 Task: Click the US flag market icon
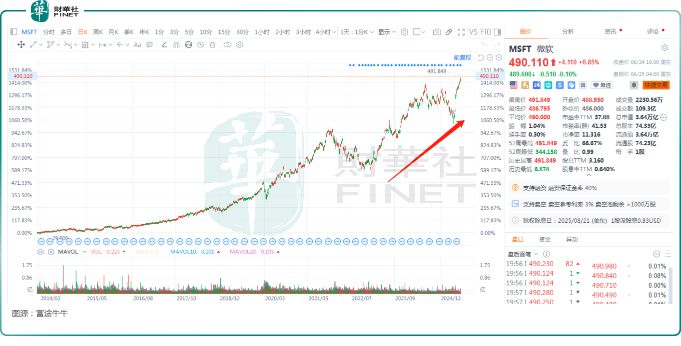(x=513, y=85)
